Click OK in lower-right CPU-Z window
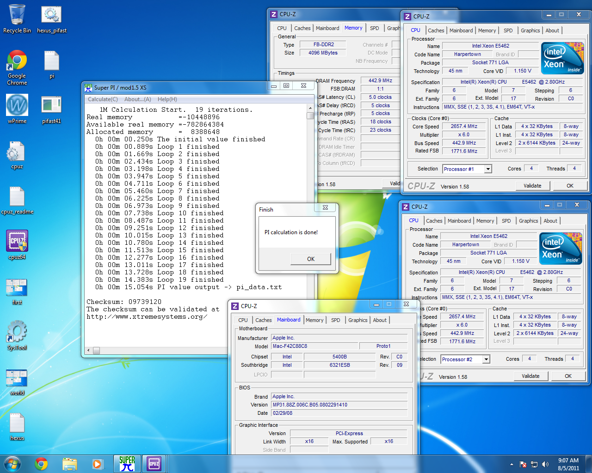The width and height of the screenshot is (592, 473). 568,376
